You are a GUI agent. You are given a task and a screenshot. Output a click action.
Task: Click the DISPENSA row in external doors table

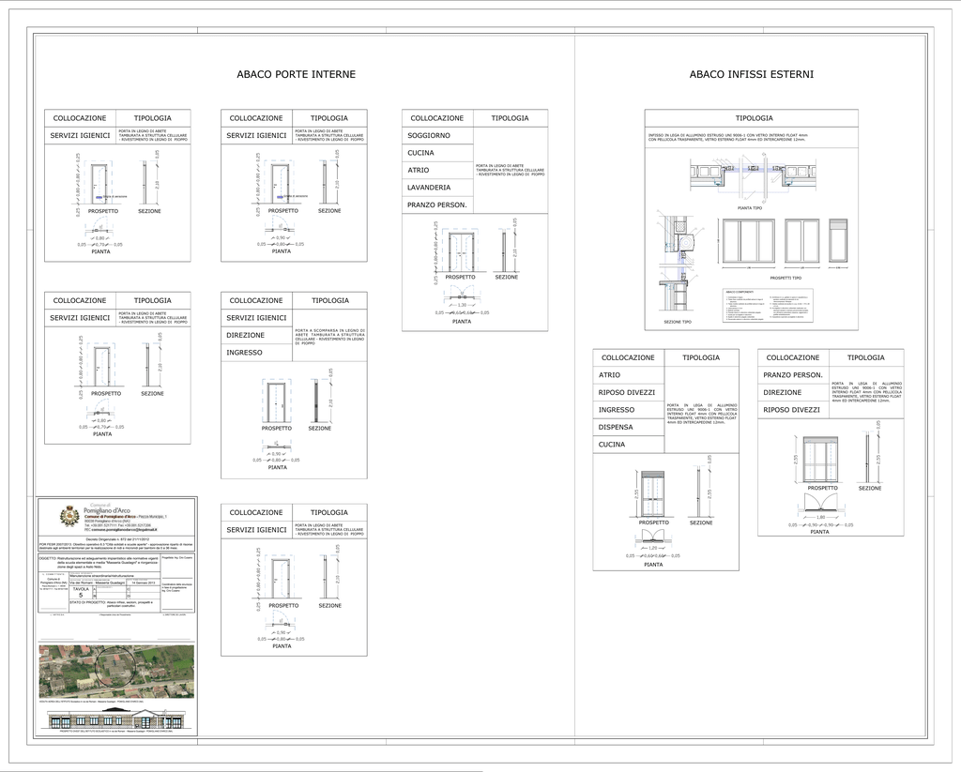pyautogui.click(x=629, y=427)
